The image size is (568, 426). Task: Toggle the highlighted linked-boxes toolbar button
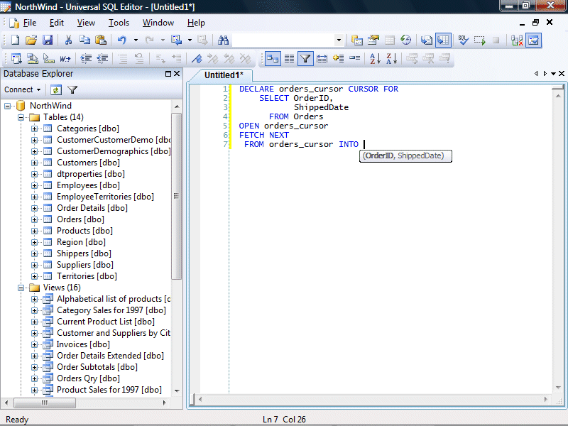pos(273,58)
